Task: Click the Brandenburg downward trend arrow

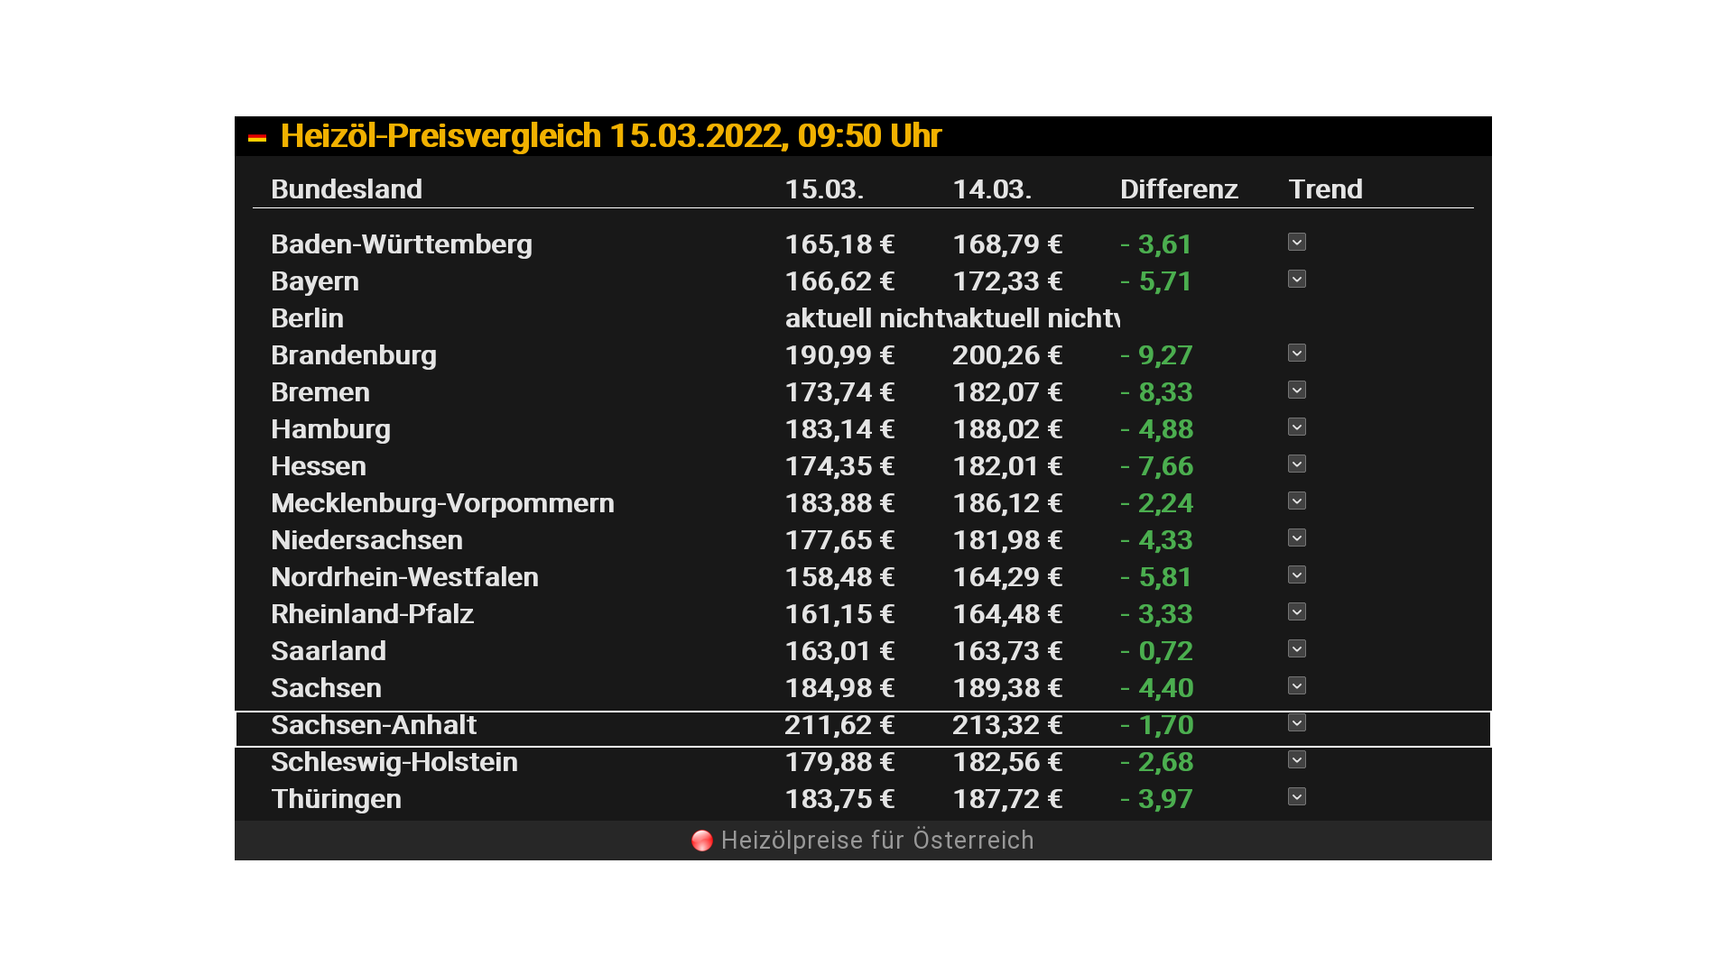Action: pos(1297,353)
